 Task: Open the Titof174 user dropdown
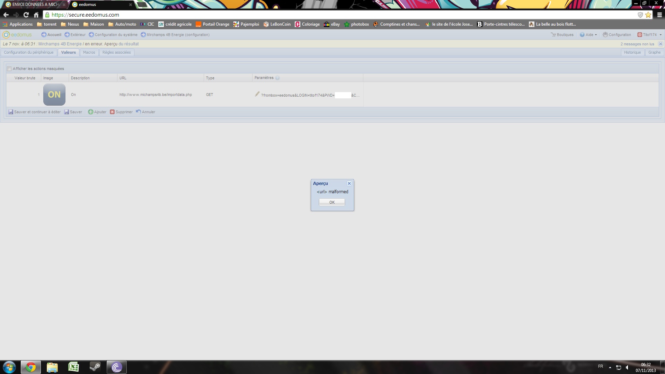[x=650, y=35]
